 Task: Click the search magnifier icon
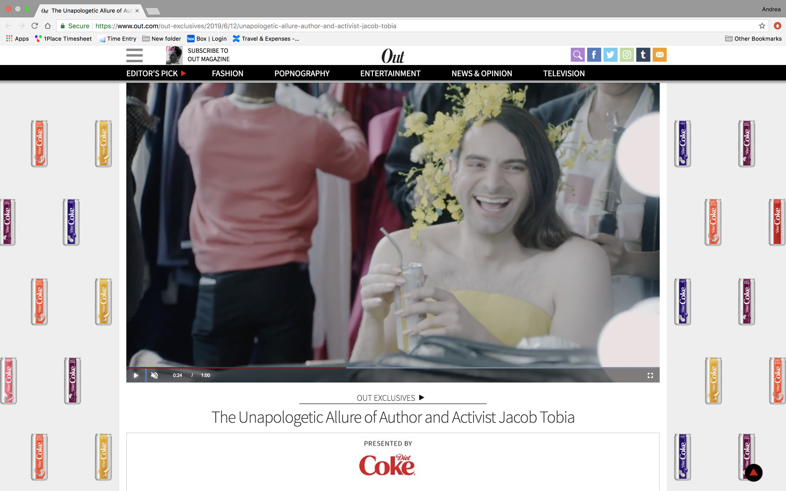[x=578, y=55]
